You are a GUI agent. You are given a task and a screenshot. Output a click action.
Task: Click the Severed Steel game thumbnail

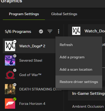(10, 60)
